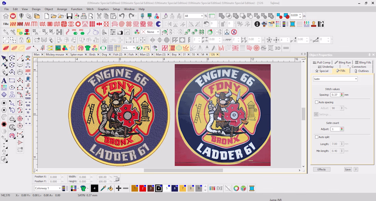The height and width of the screenshot is (201, 376).
Task: Increase the Satin count Adjust stepper
Action: click(342, 128)
